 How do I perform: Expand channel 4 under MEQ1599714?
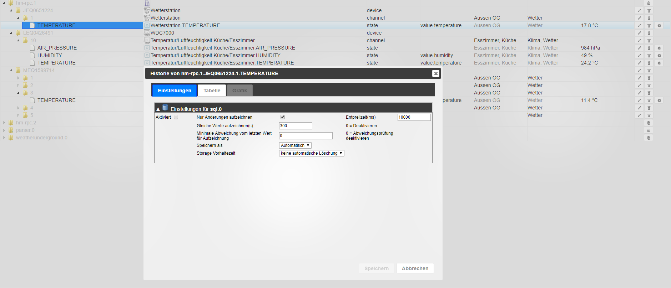pyautogui.click(x=18, y=108)
